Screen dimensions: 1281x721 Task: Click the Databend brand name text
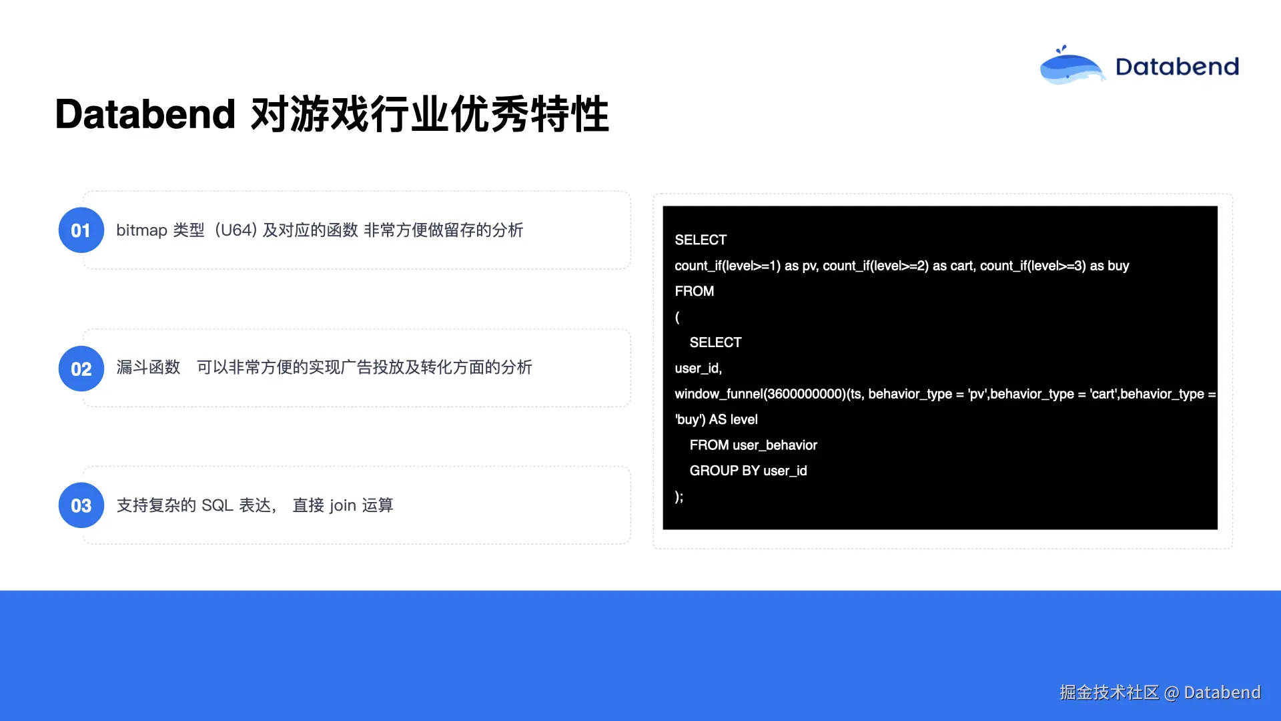(1177, 67)
